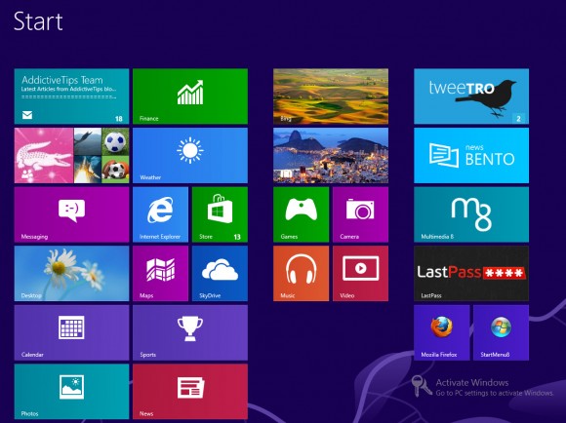Open the Bing landscape tile
The width and height of the screenshot is (566, 423).
(x=331, y=96)
